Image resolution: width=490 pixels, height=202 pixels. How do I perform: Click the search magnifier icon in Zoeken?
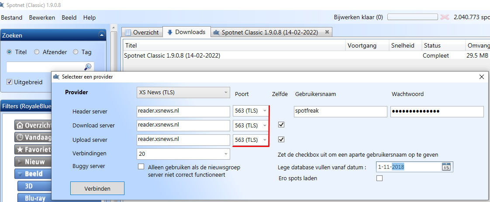[88, 67]
